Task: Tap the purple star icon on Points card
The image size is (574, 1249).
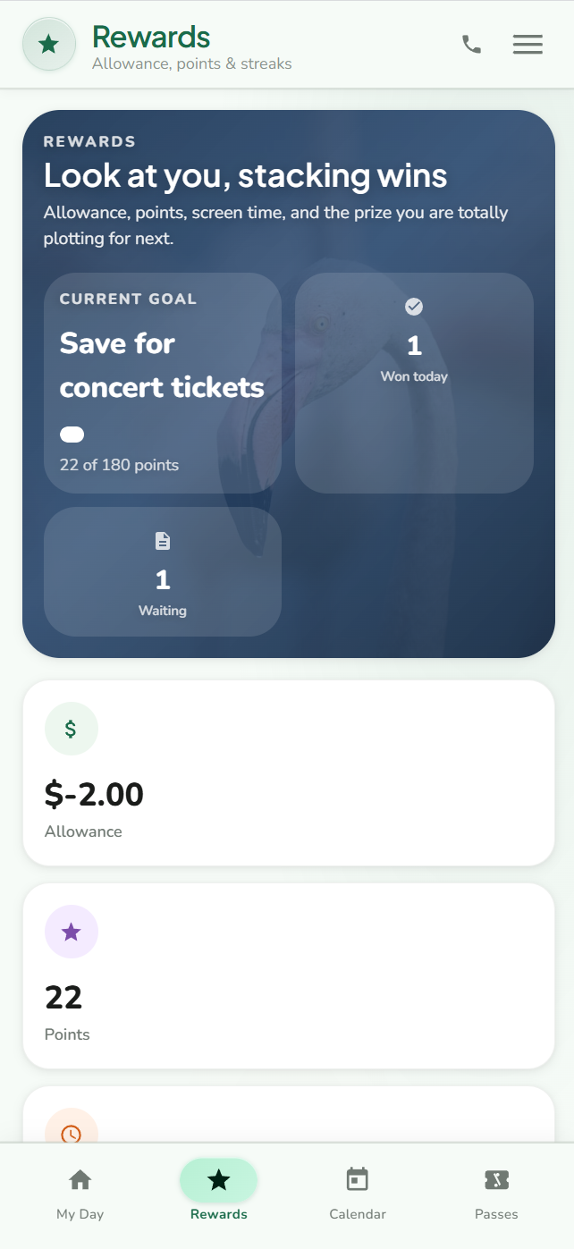Action: (x=71, y=932)
